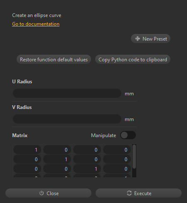This screenshot has width=187, height=203.
Task: Click the U Radius input field
Action: pyautogui.click(x=67, y=93)
